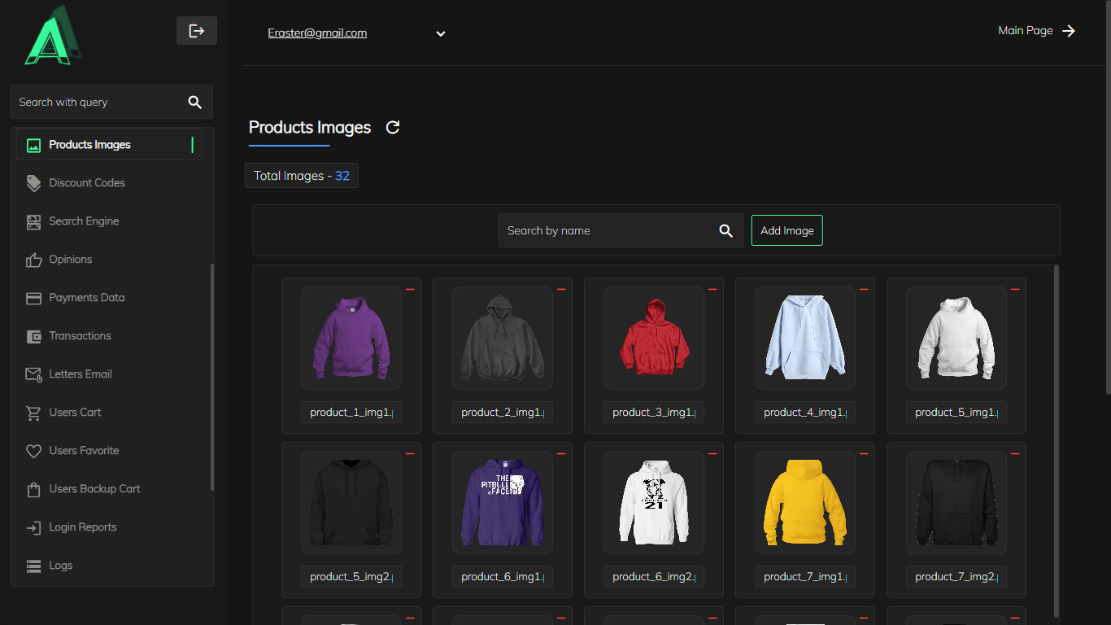Remove product_1_img1 using red minus icon
Image resolution: width=1111 pixels, height=625 pixels.
[x=410, y=290]
